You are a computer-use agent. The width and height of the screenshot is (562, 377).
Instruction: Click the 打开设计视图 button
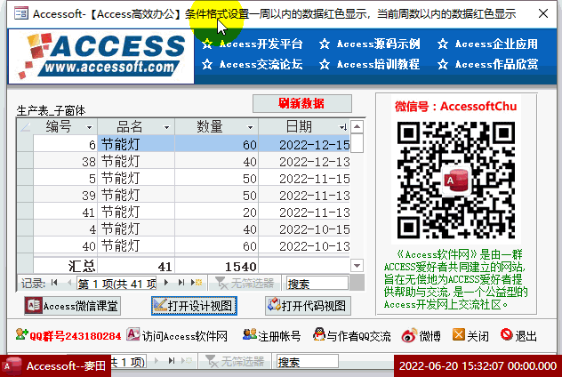[x=194, y=306]
